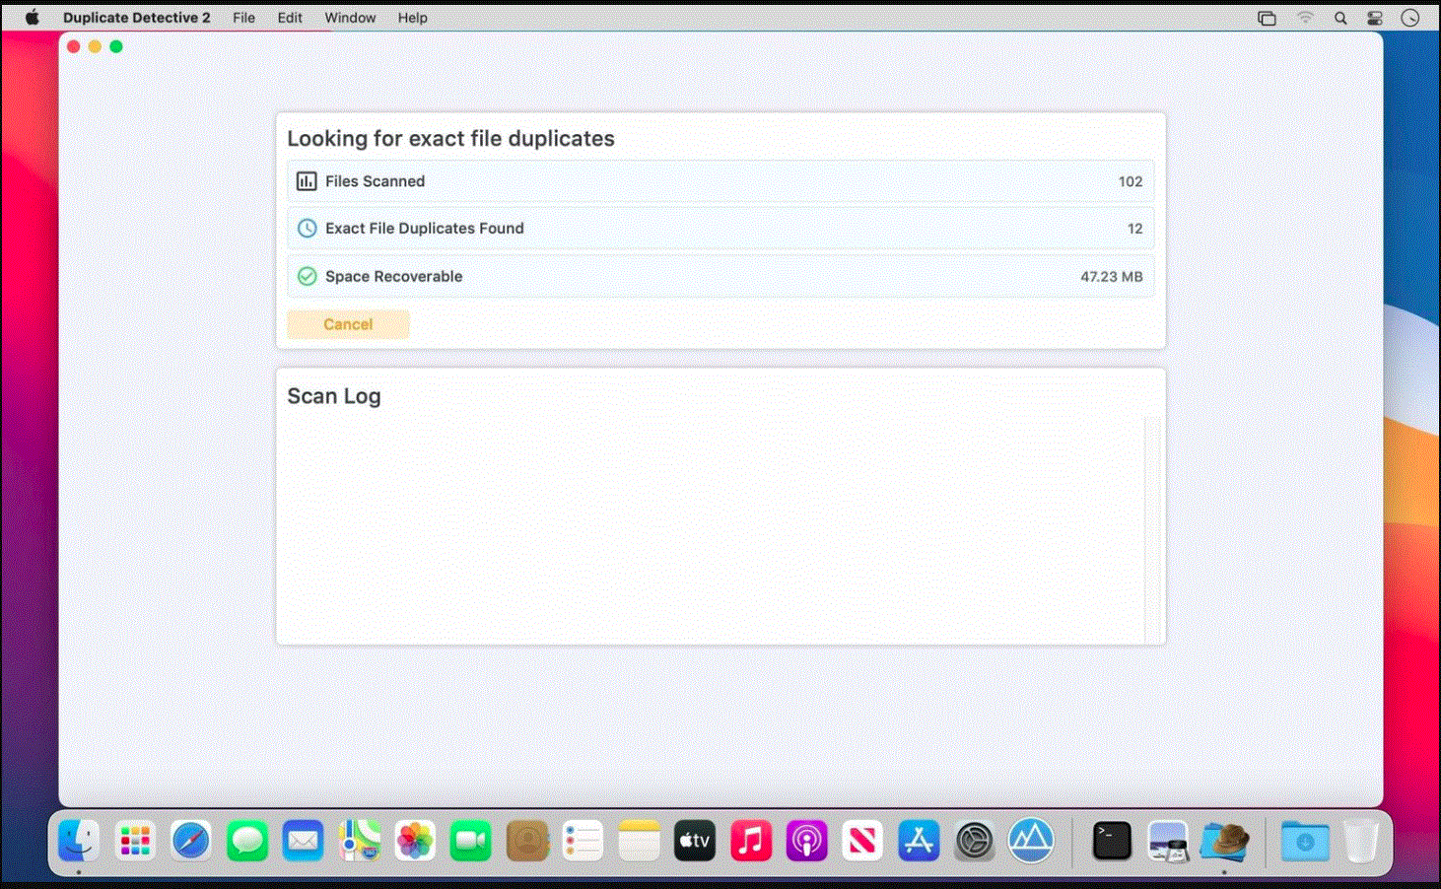Open Podcasts from the Dock
Viewport: 1441px width, 889px height.
(x=806, y=842)
